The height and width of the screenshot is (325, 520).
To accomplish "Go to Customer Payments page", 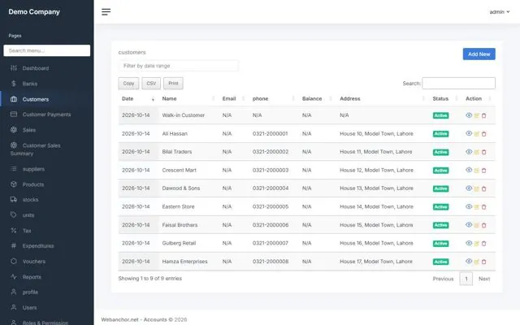I will click(x=47, y=115).
